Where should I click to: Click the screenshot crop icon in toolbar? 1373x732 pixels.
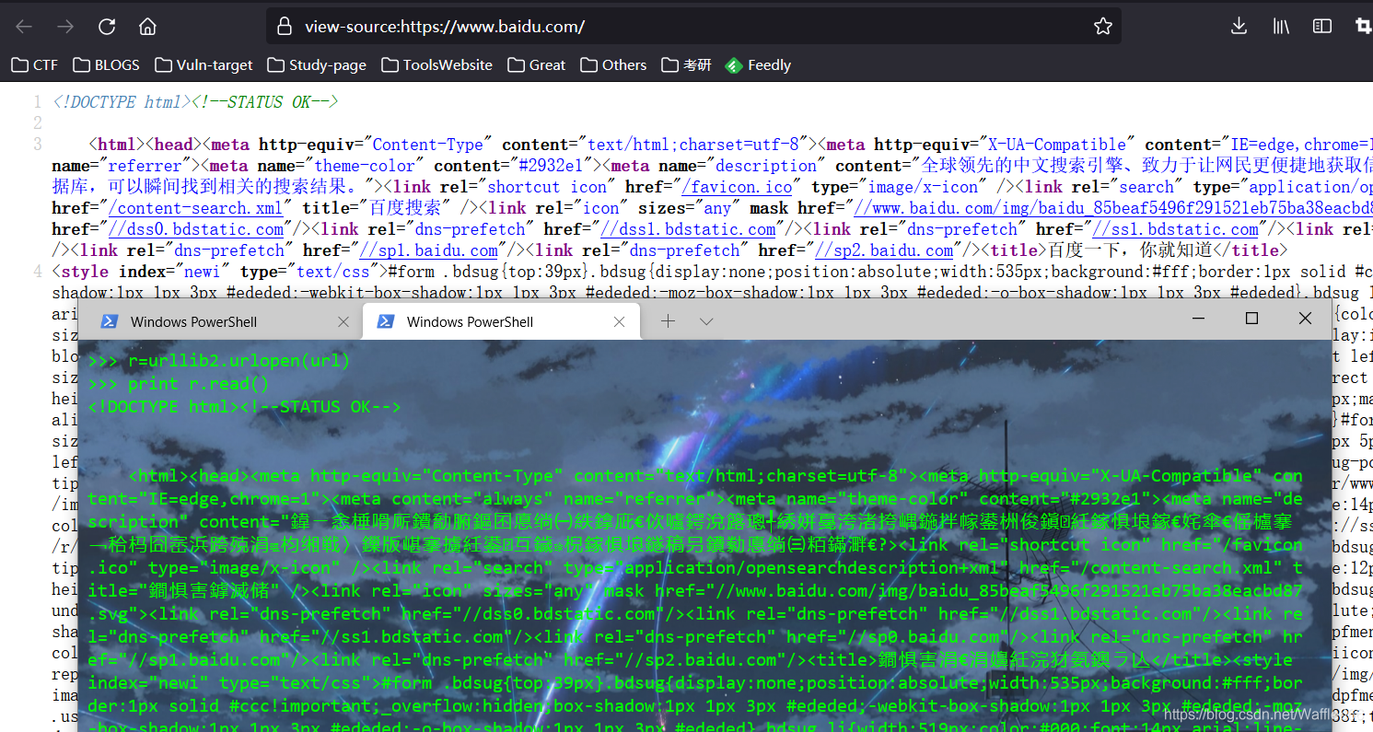tap(1364, 27)
